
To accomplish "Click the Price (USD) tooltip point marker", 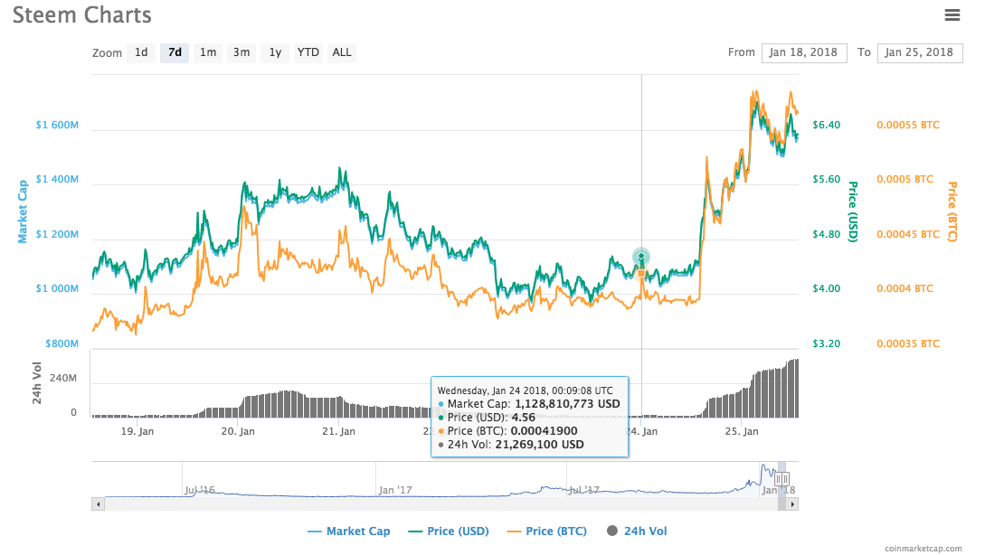I will tap(641, 256).
